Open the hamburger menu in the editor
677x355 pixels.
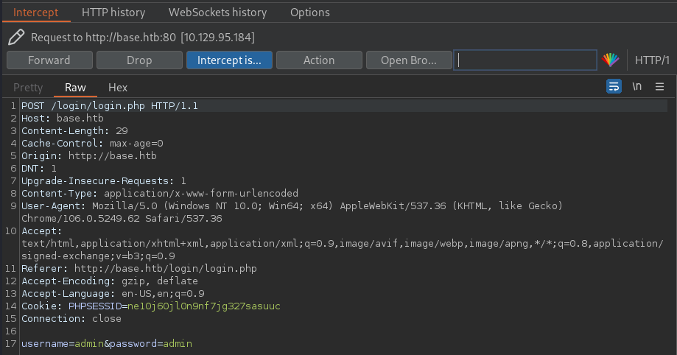659,86
